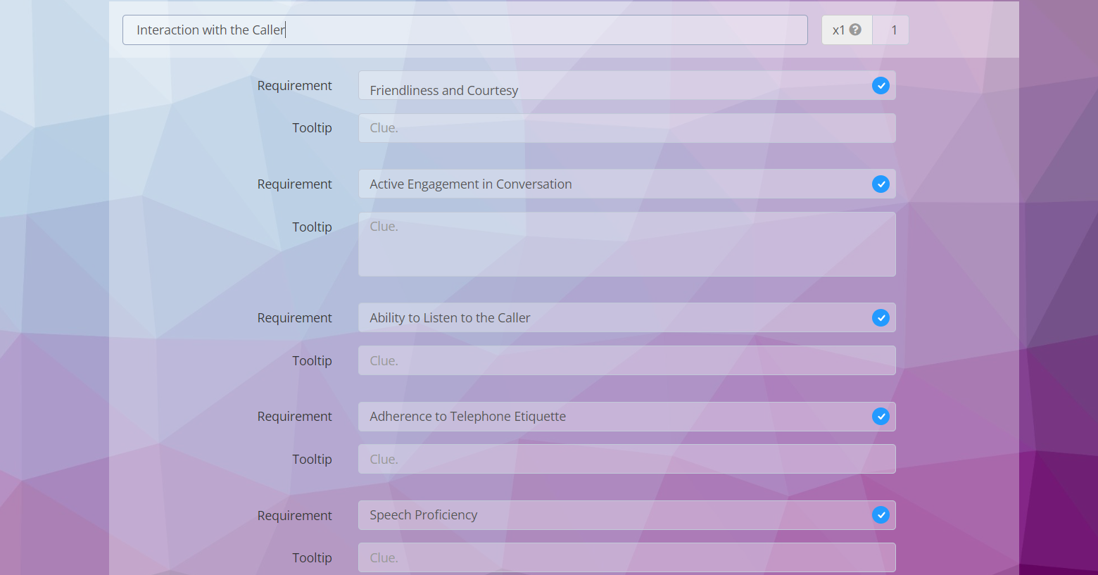This screenshot has width=1098, height=575.
Task: Click the blue checkmark for Ability to Listen
Action: [x=881, y=318]
